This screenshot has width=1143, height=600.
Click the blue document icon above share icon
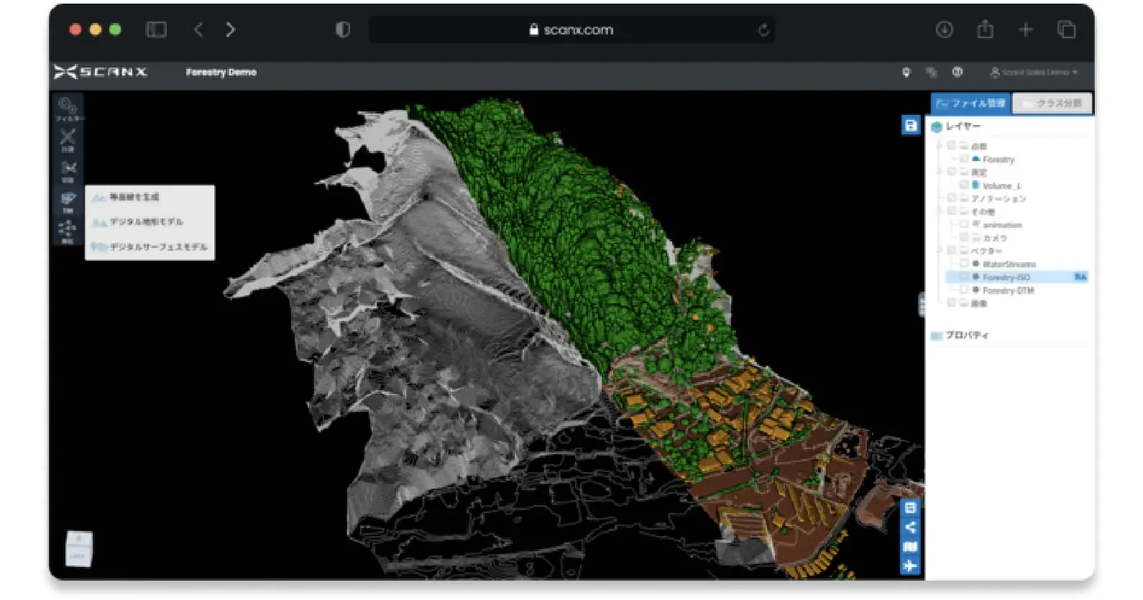click(x=910, y=507)
